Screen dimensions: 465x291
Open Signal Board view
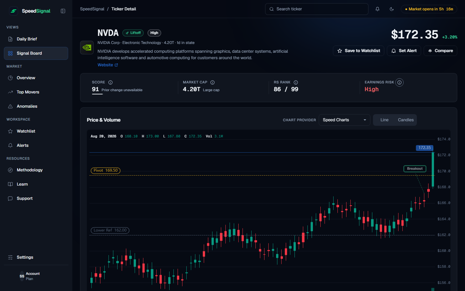point(36,53)
